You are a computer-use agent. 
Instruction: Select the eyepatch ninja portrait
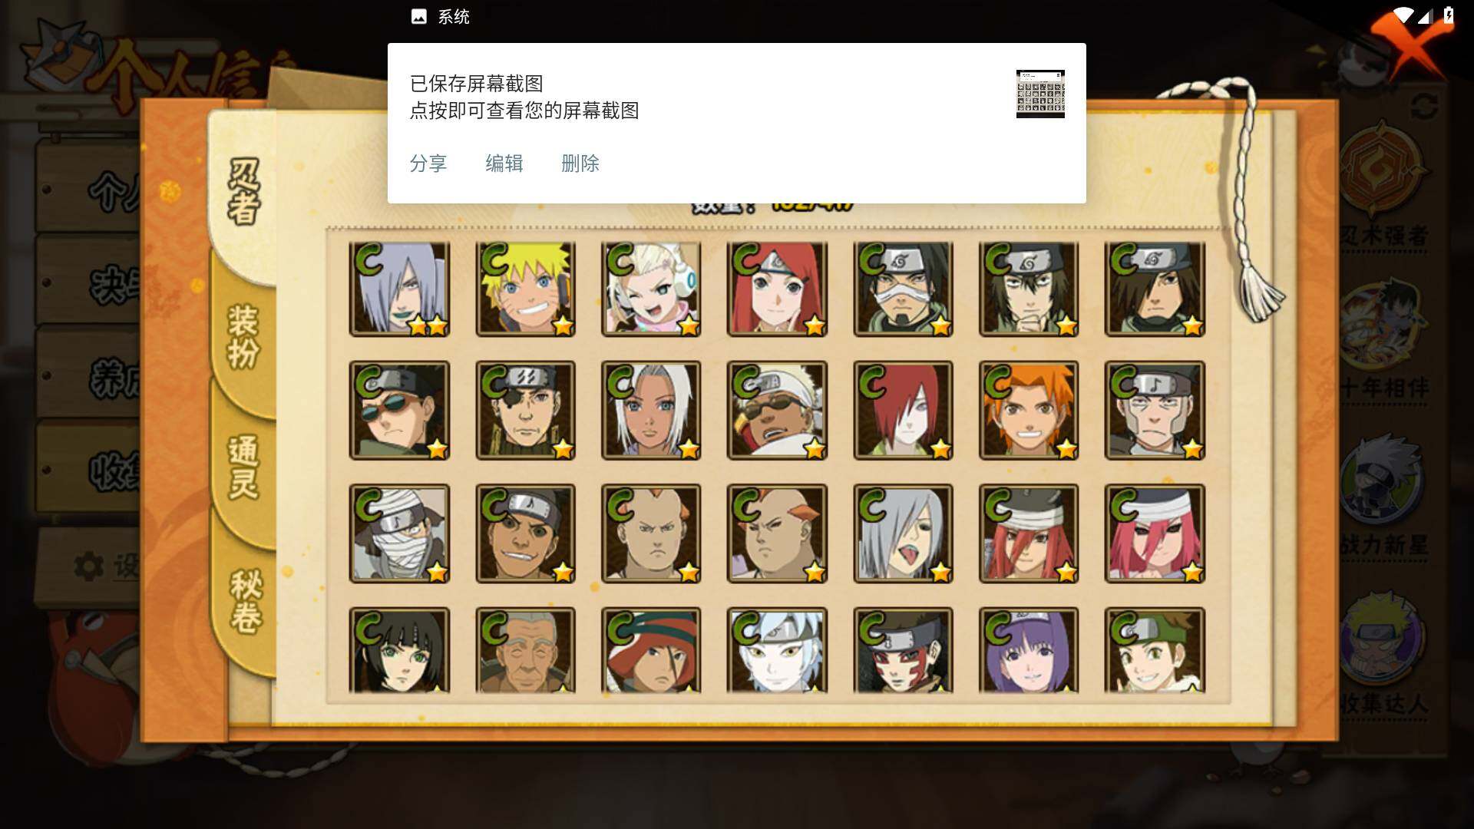pyautogui.click(x=525, y=411)
